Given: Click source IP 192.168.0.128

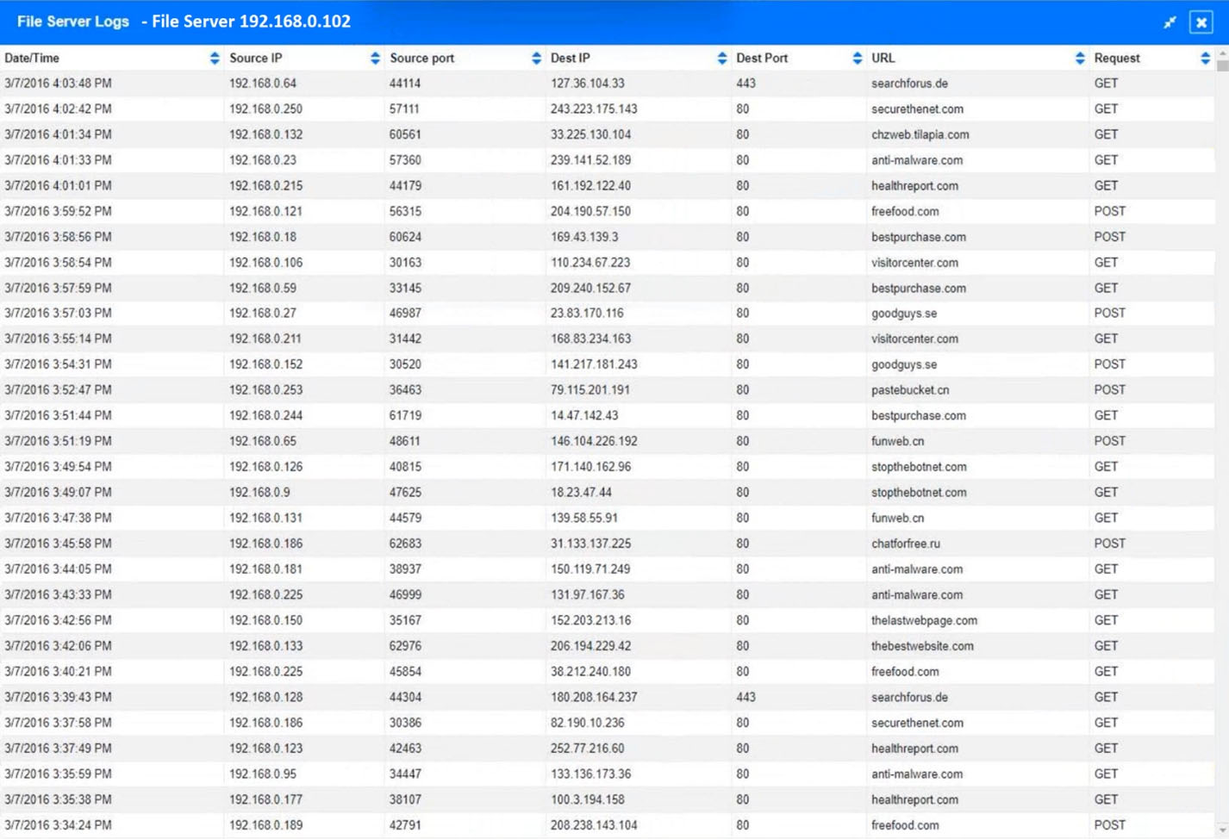Looking at the screenshot, I should point(265,697).
